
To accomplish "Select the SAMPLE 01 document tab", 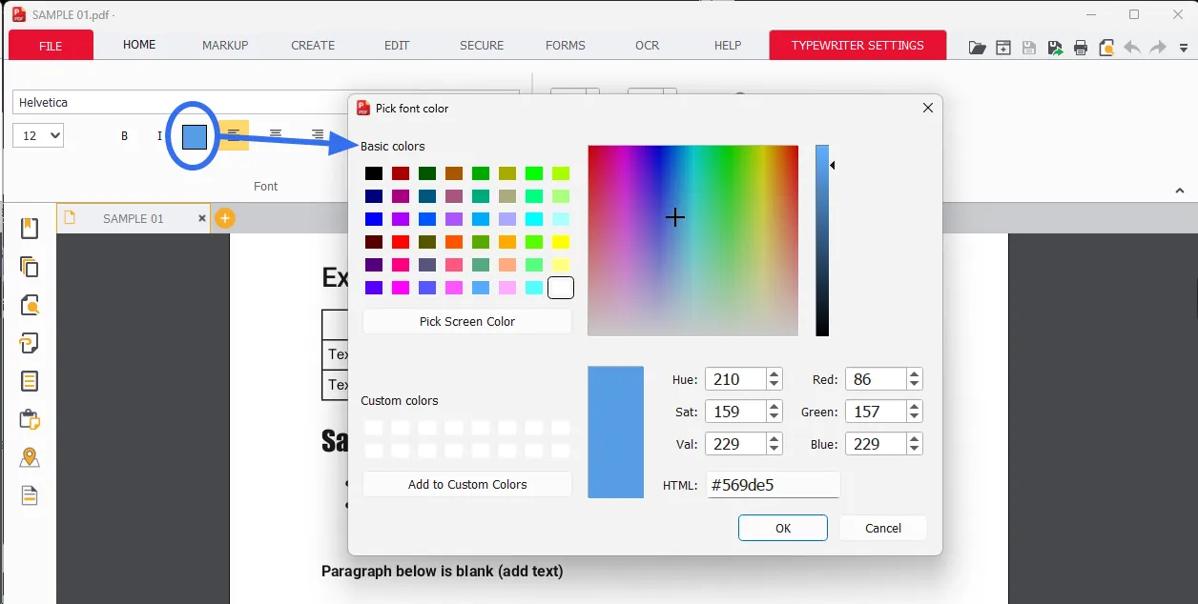I will coord(134,218).
